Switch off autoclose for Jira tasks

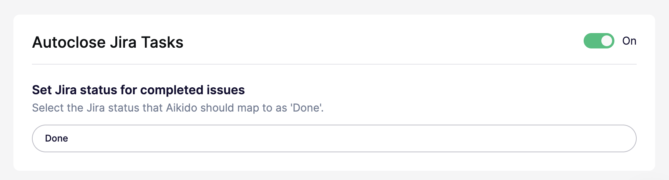click(x=599, y=41)
